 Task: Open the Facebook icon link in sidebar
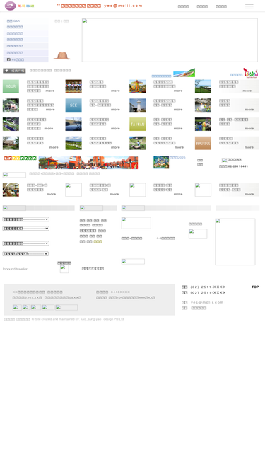point(8,59)
